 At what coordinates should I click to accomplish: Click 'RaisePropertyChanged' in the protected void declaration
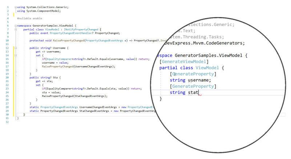click(x=68, y=40)
